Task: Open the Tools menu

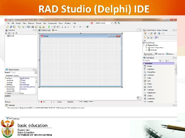Action: (x=61, y=23)
